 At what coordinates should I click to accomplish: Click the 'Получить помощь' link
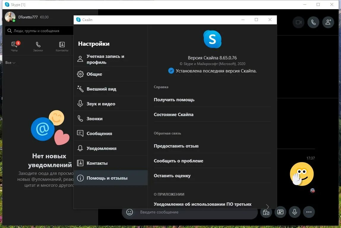(x=174, y=100)
